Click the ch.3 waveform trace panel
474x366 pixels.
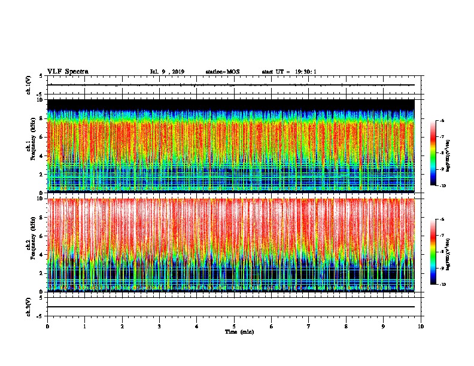(x=234, y=307)
